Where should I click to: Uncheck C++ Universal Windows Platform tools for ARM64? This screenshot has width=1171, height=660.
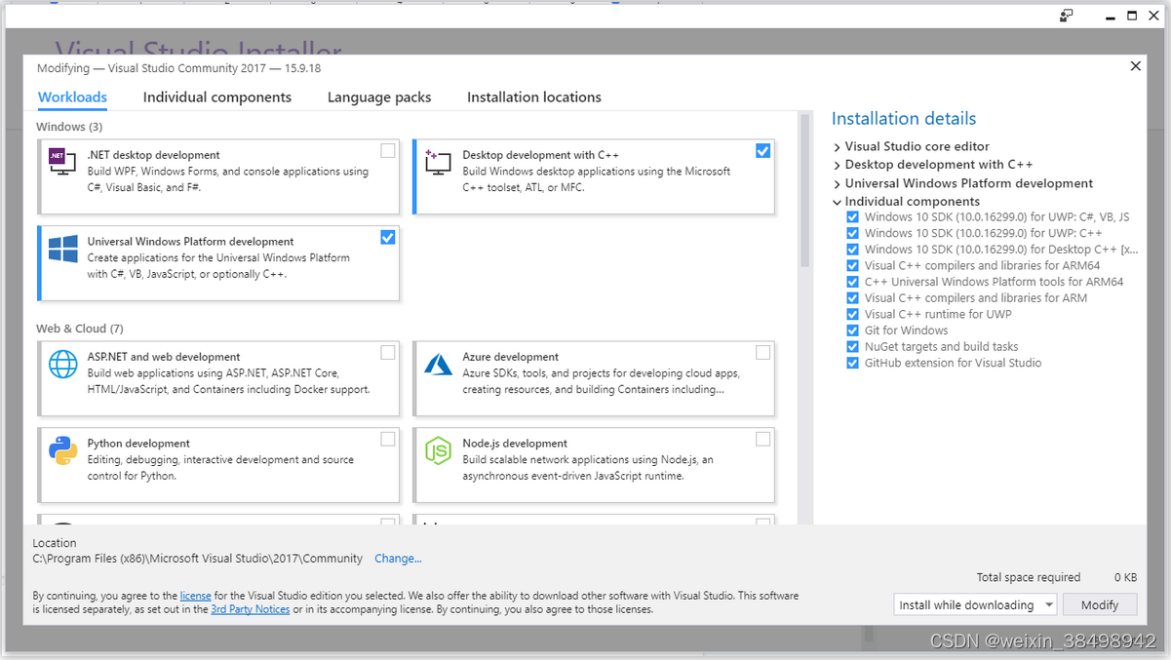853,282
